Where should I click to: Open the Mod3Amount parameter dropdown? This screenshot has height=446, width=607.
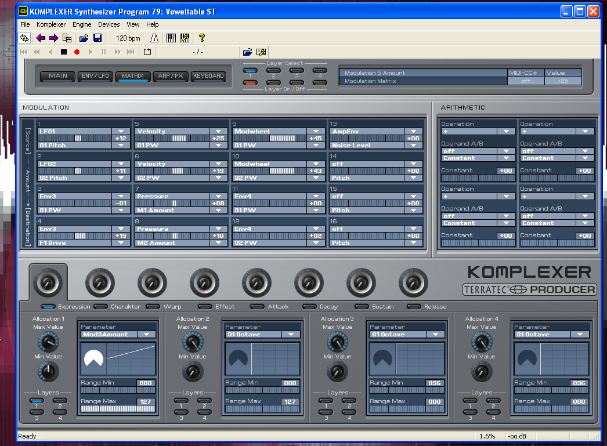[x=147, y=335]
